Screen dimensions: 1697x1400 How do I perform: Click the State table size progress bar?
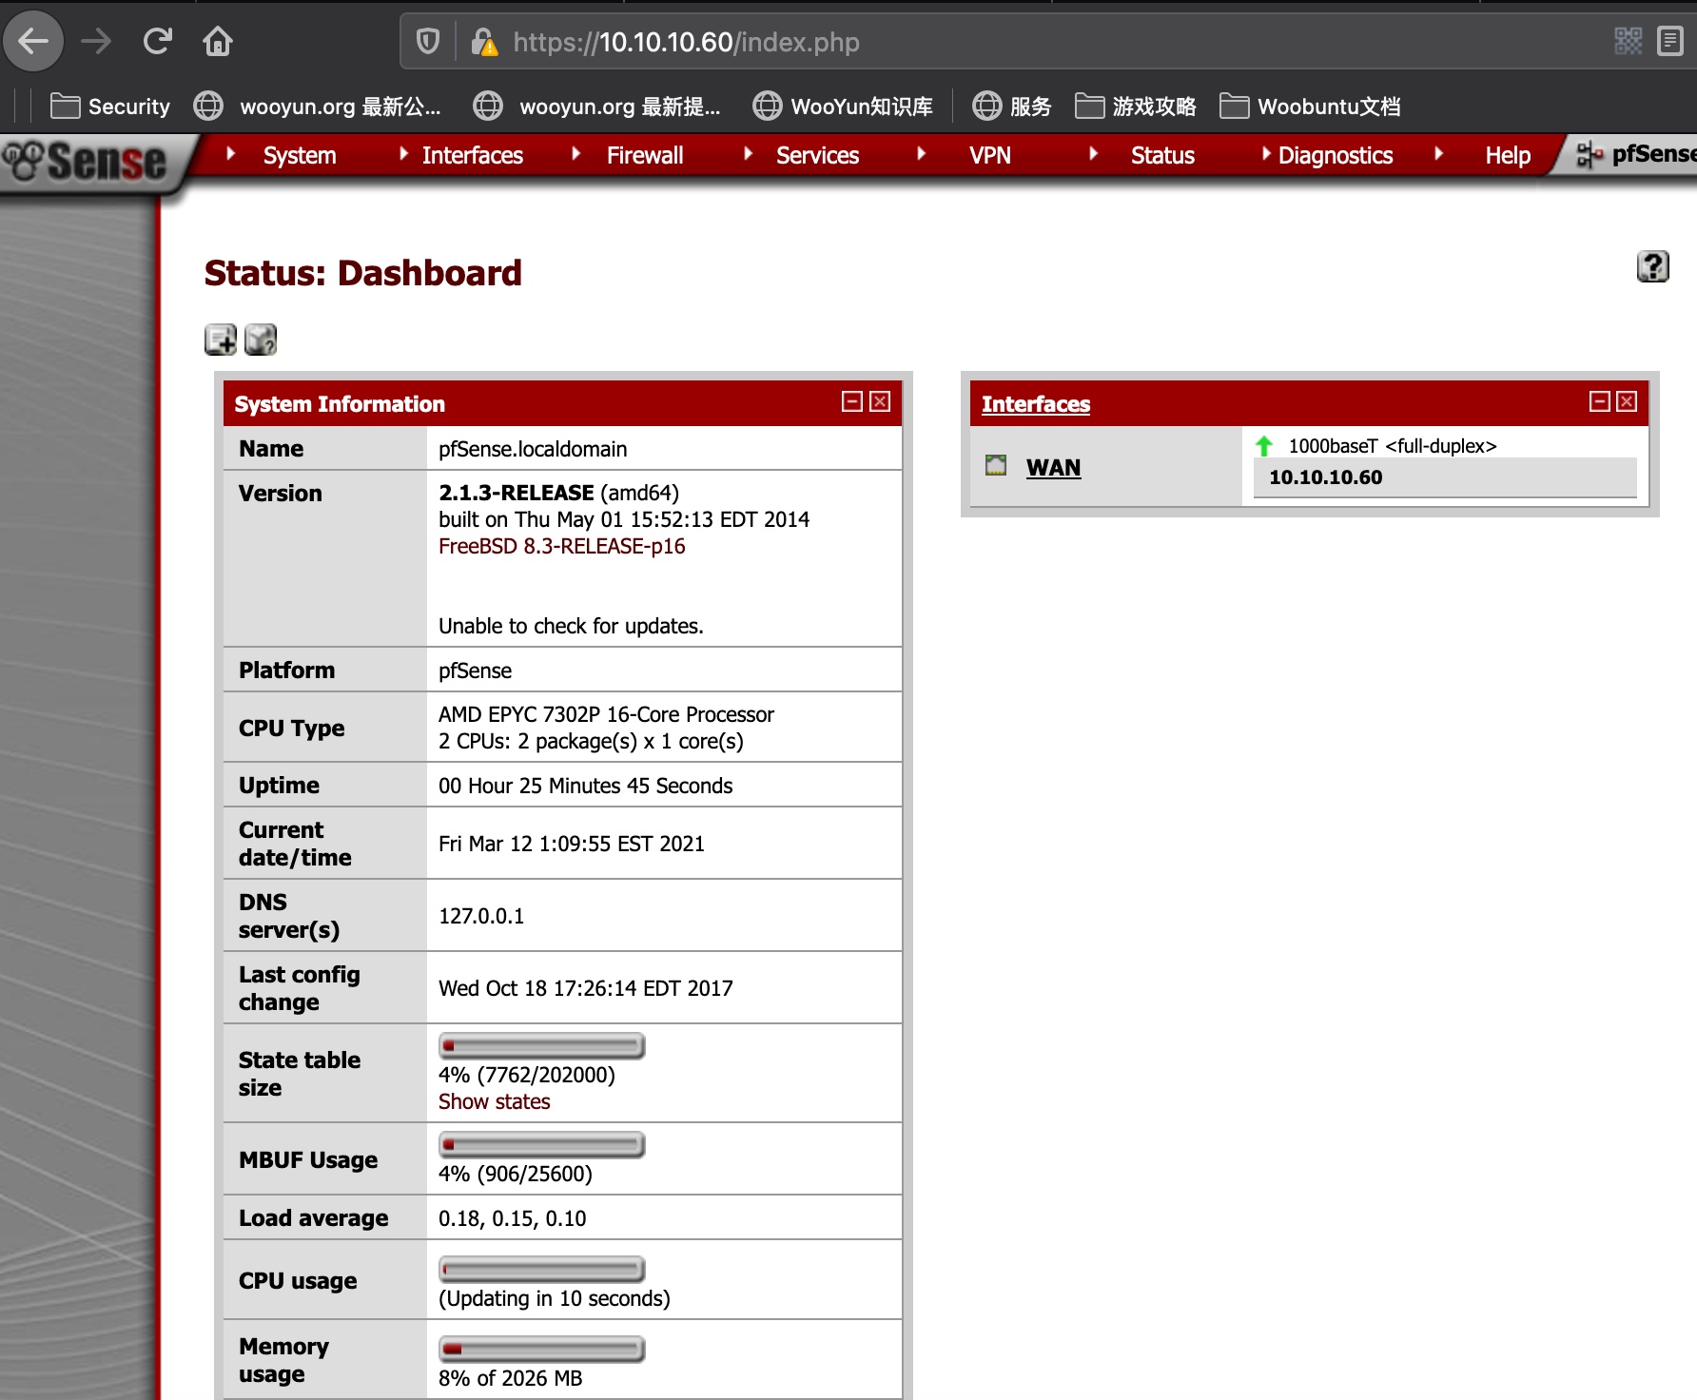541,1045
